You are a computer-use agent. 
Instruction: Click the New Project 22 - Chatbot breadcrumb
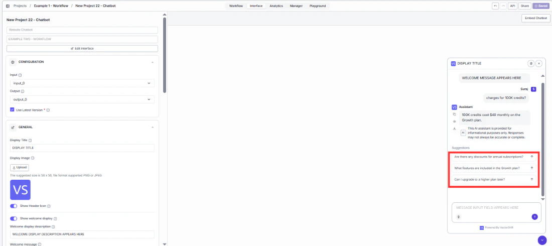95,6
